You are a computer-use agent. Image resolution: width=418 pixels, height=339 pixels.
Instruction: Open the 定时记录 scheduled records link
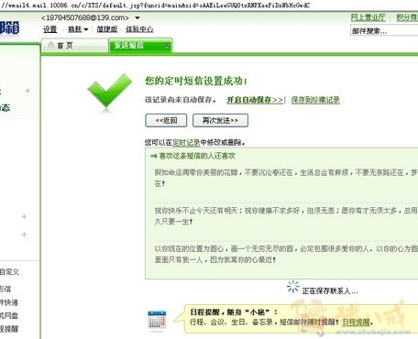[186, 143]
